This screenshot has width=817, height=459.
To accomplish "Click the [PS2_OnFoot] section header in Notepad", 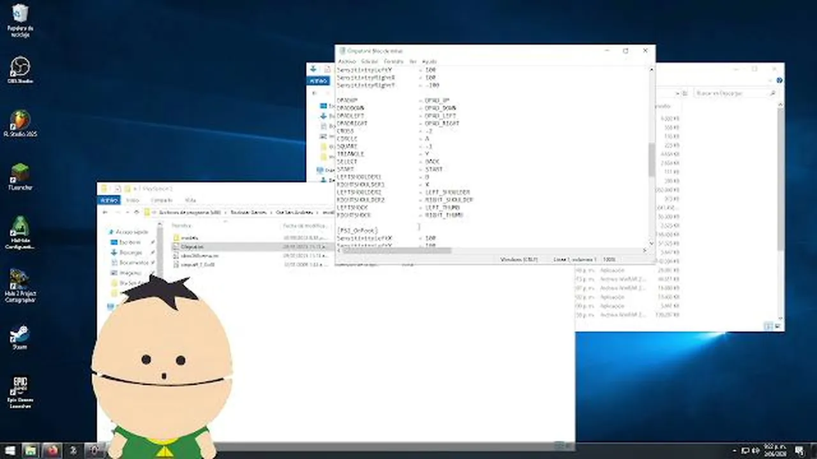I will pyautogui.click(x=357, y=230).
